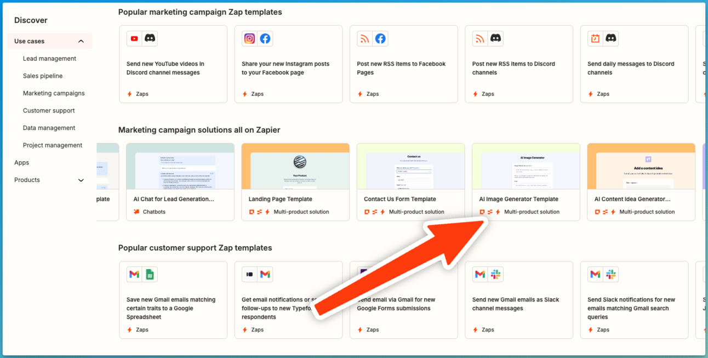The height and width of the screenshot is (358, 708).
Task: Click Gmail icon on Send Slack notifications card
Action: pyautogui.click(x=595, y=274)
